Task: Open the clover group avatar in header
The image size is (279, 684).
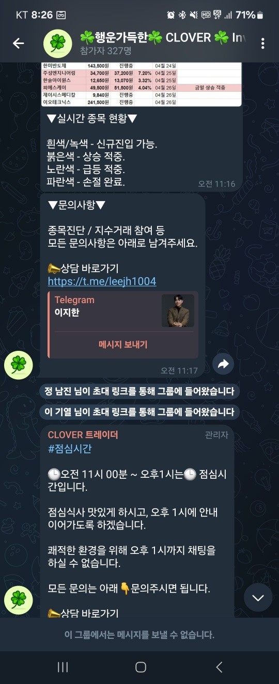Action: pyautogui.click(x=57, y=44)
